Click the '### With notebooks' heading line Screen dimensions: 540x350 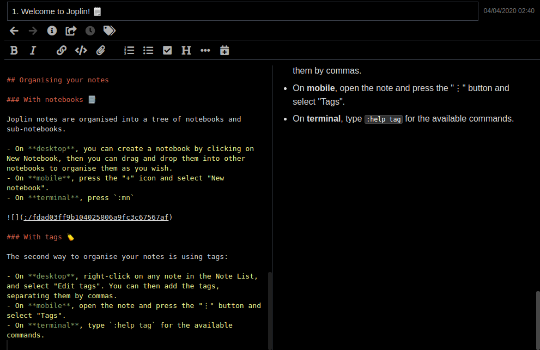pos(51,100)
